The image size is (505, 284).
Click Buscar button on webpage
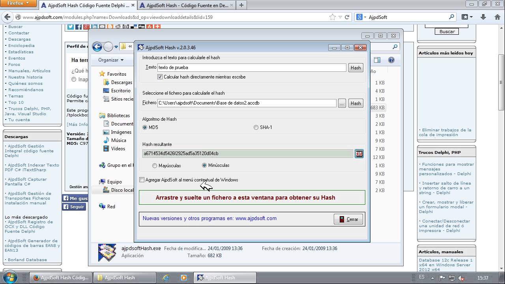click(x=447, y=32)
